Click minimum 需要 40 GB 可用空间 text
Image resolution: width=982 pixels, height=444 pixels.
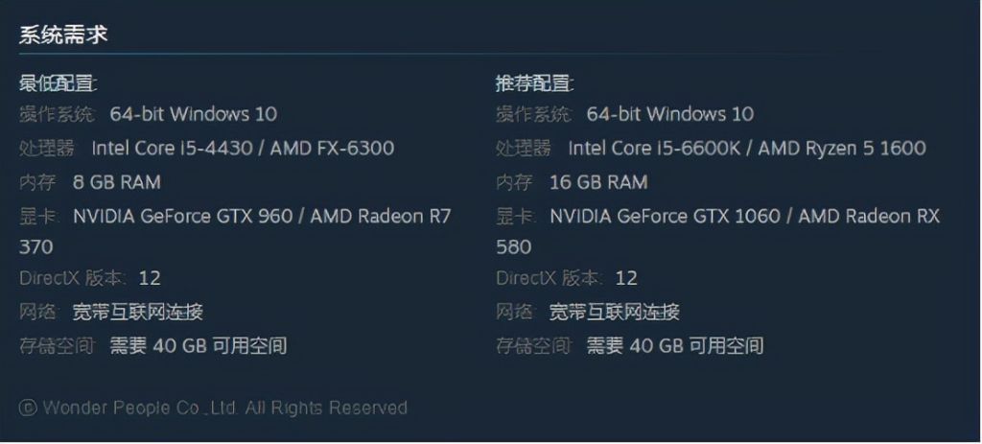coord(199,345)
